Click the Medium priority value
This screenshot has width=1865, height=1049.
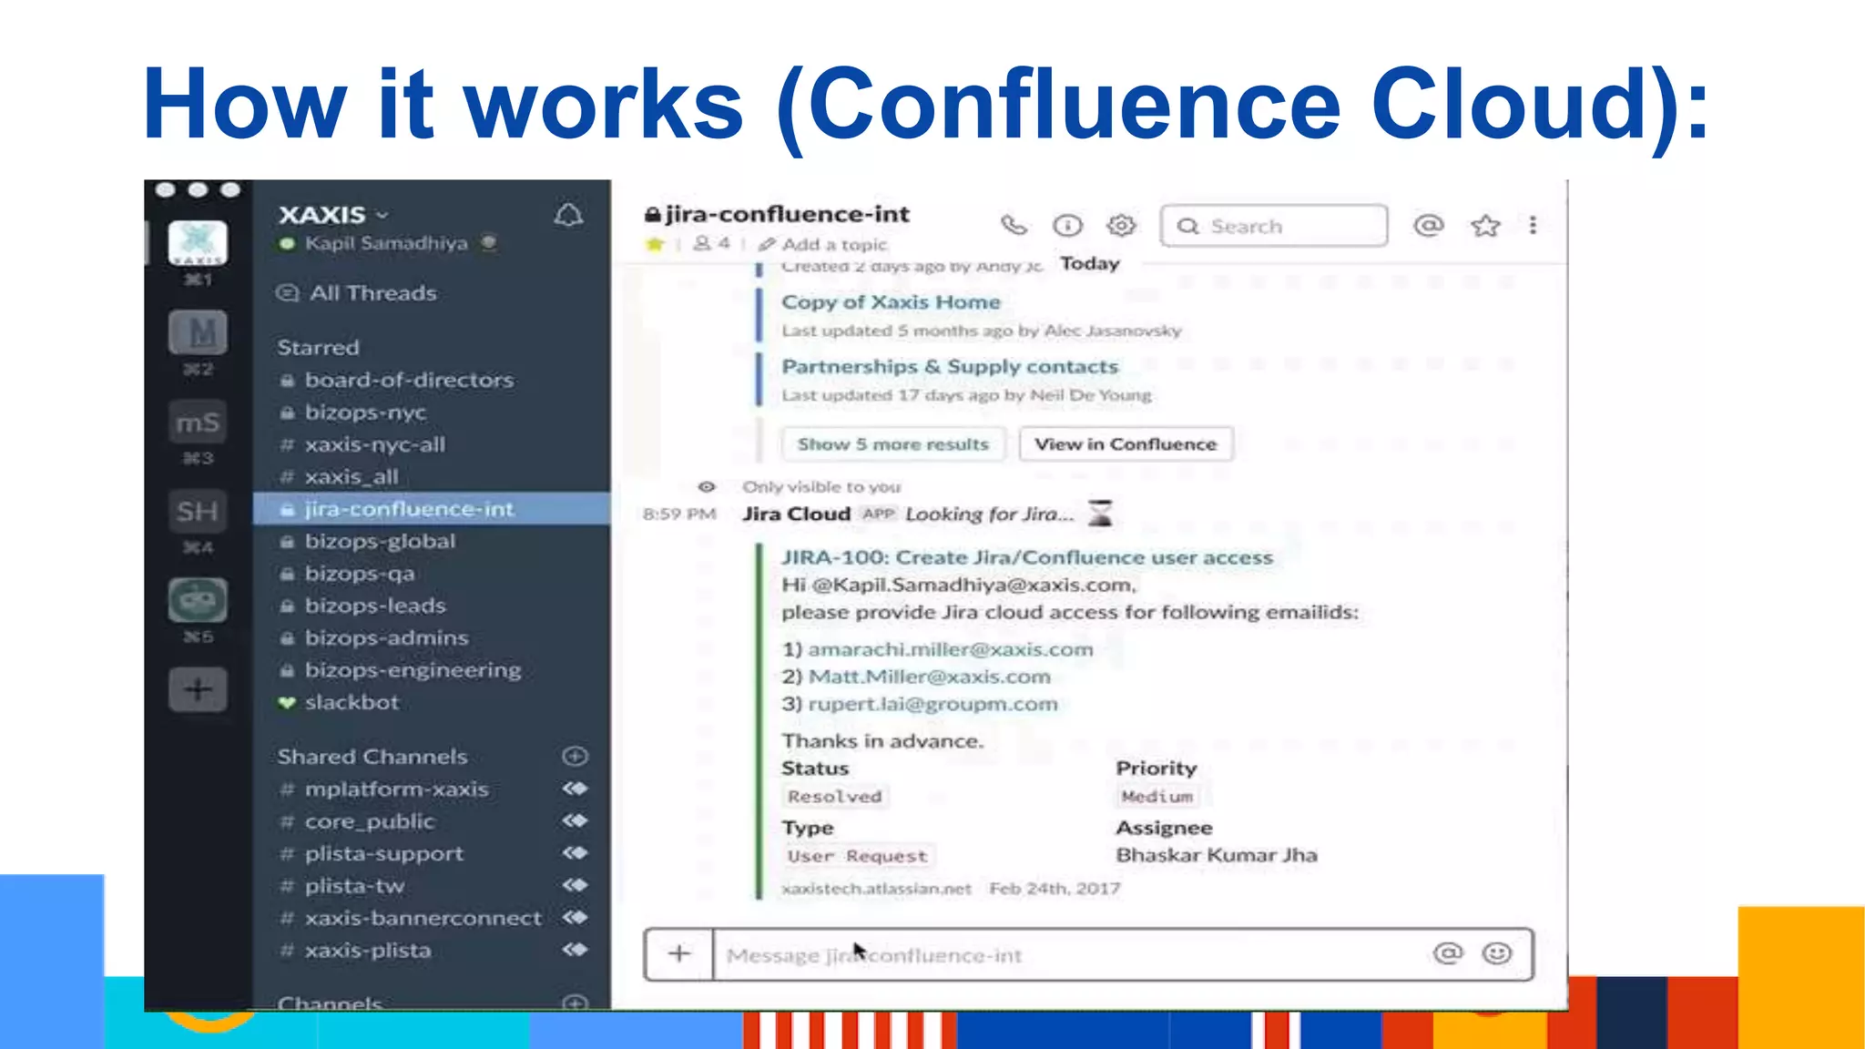(1157, 797)
